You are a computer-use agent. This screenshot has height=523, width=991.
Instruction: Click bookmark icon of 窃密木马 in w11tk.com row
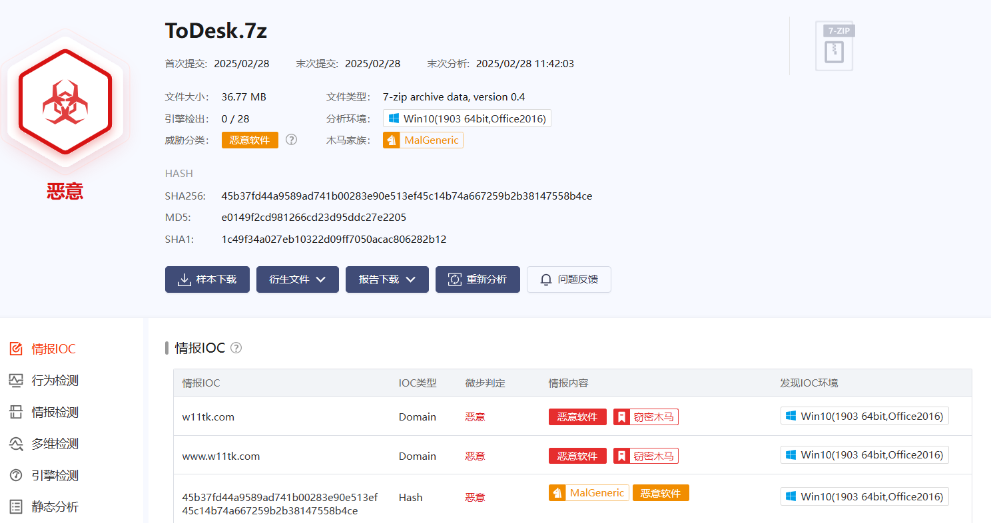pyautogui.click(x=621, y=417)
